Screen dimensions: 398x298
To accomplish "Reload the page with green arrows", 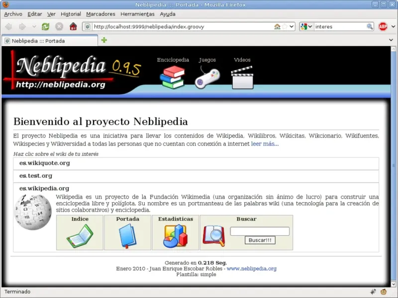I will (46, 26).
